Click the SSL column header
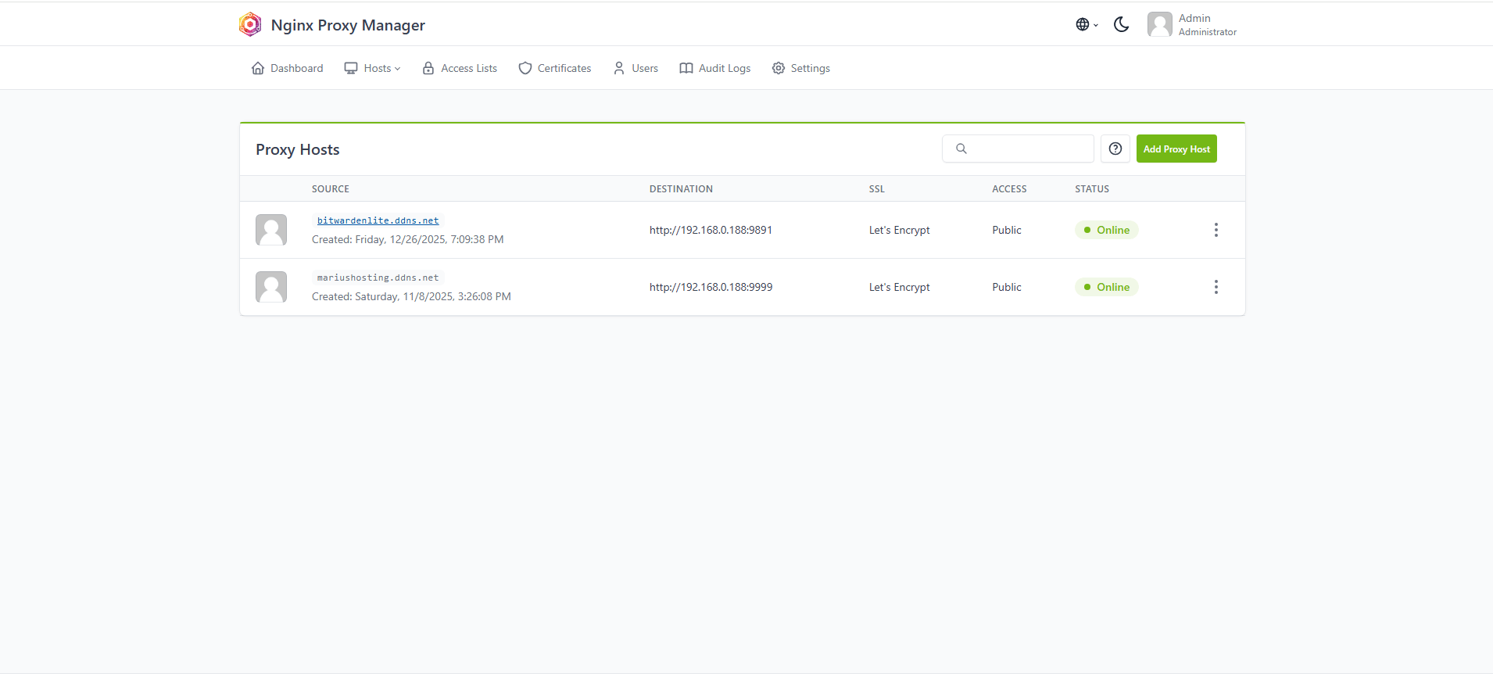 pyautogui.click(x=877, y=188)
